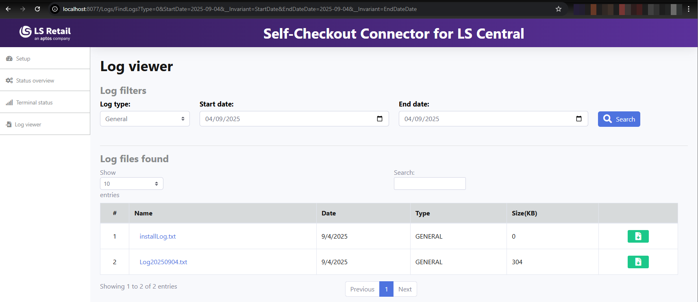Reload the page
Screen dimensions: 698x302
(x=37, y=9)
